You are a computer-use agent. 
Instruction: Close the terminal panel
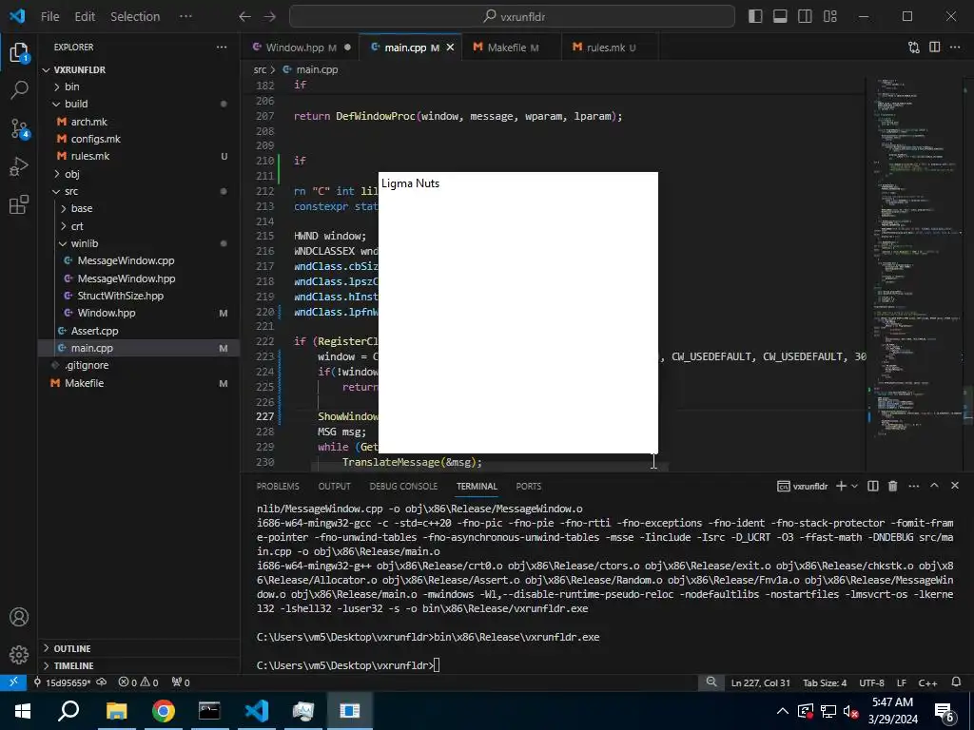point(955,486)
